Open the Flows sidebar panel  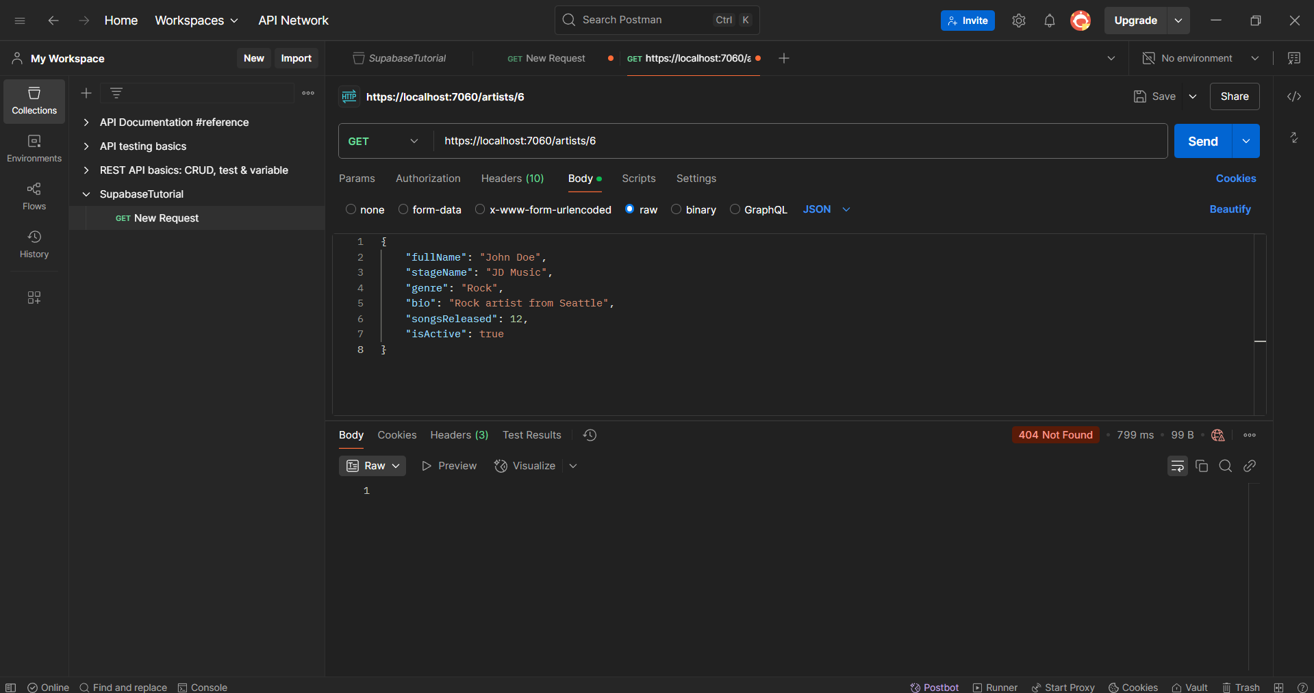(34, 196)
